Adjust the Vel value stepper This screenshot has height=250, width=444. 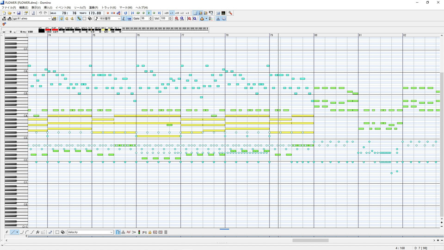(x=170, y=19)
